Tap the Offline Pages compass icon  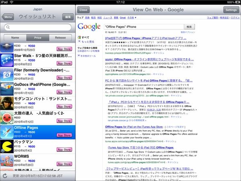coord(7,132)
